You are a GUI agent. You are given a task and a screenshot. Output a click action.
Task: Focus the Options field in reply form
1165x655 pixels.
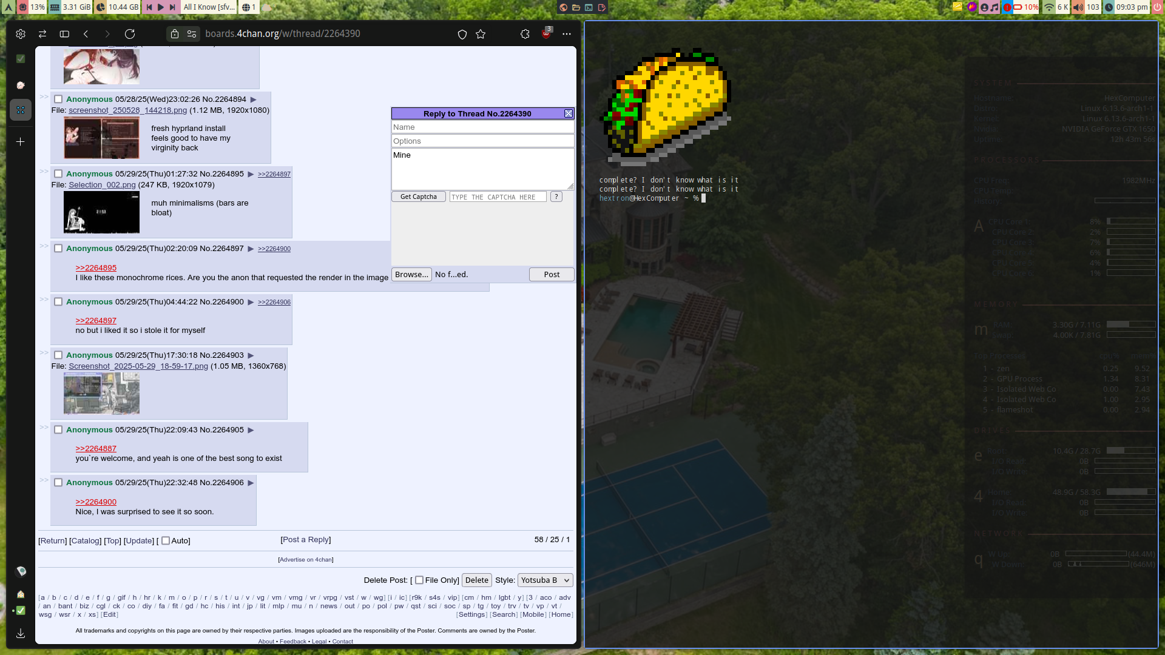click(x=483, y=141)
